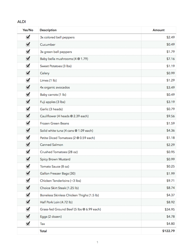Screen dimensions: 195x252
Task: Select 'Grass-fed Ground Beef' description cell
Action: point(90,209)
